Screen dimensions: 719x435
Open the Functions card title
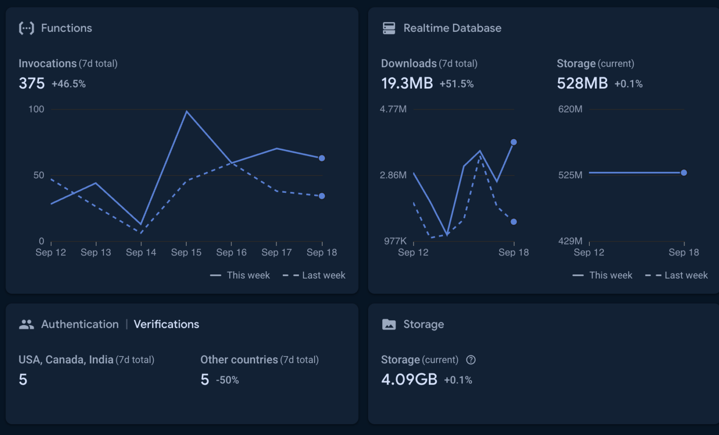(x=66, y=28)
